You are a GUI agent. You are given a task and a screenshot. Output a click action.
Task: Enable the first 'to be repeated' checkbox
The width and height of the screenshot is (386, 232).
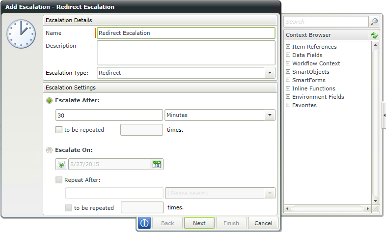click(x=59, y=130)
